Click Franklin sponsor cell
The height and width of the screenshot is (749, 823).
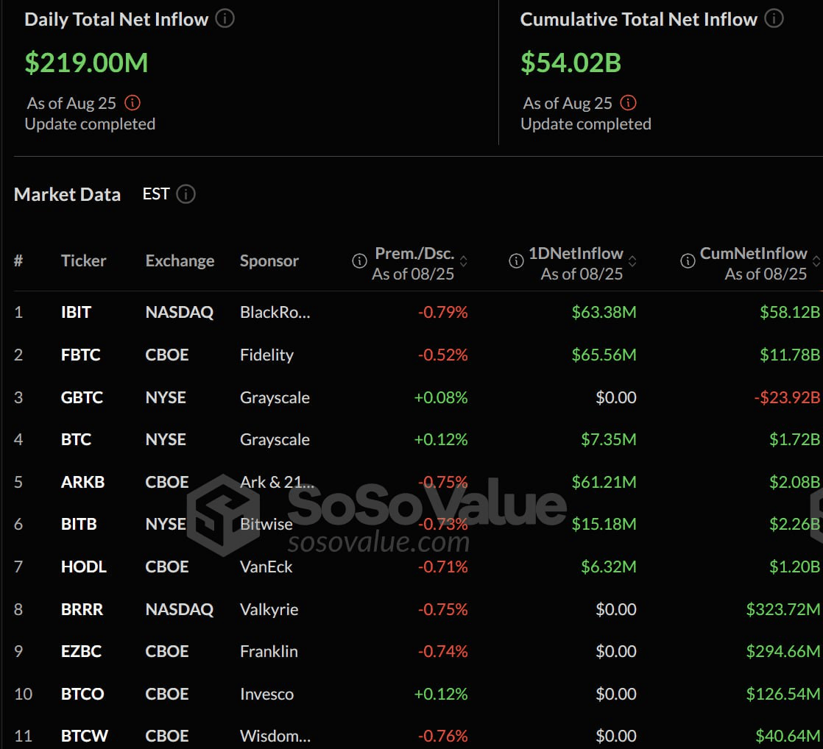[x=269, y=651]
